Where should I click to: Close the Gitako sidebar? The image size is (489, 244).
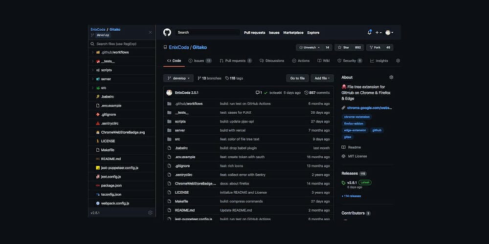pos(150,32)
